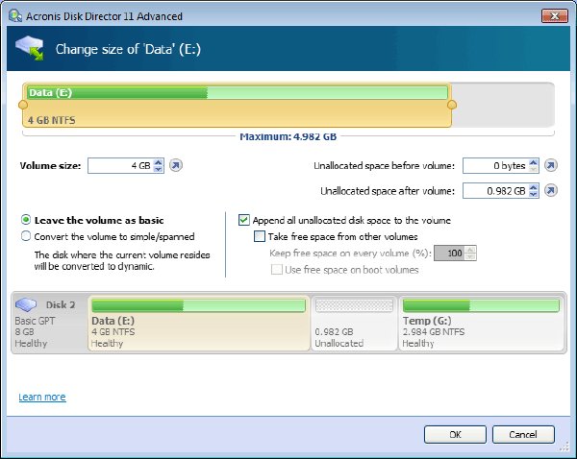This screenshot has height=459, width=577.
Task: Confirm with the OK button
Action: 455,434
